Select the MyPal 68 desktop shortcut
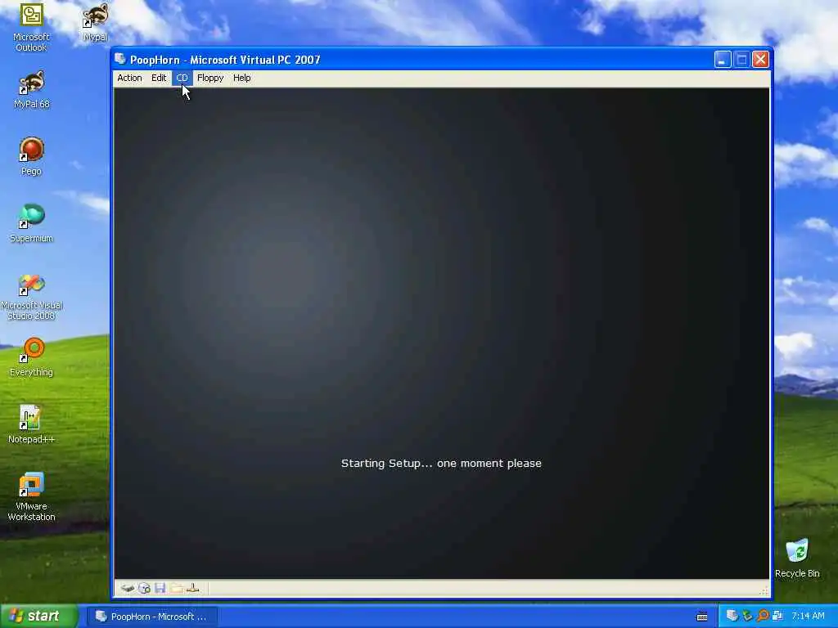This screenshot has height=628, width=838. click(31, 90)
